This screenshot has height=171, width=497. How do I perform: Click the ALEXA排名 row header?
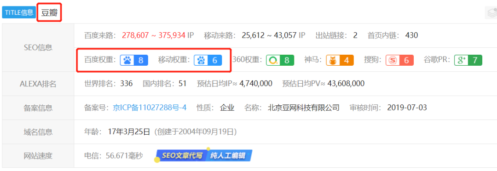[x=38, y=84]
